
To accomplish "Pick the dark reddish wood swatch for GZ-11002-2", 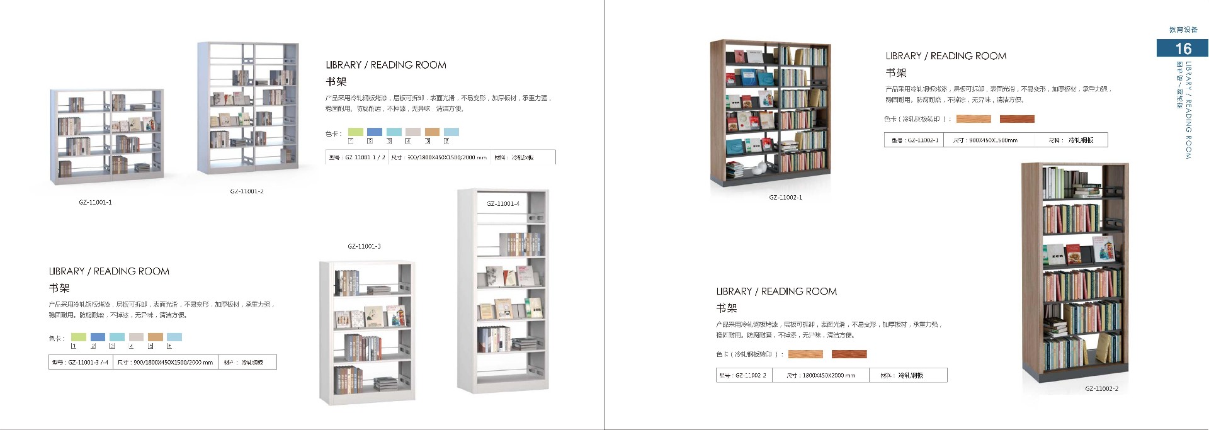I will pos(849,354).
